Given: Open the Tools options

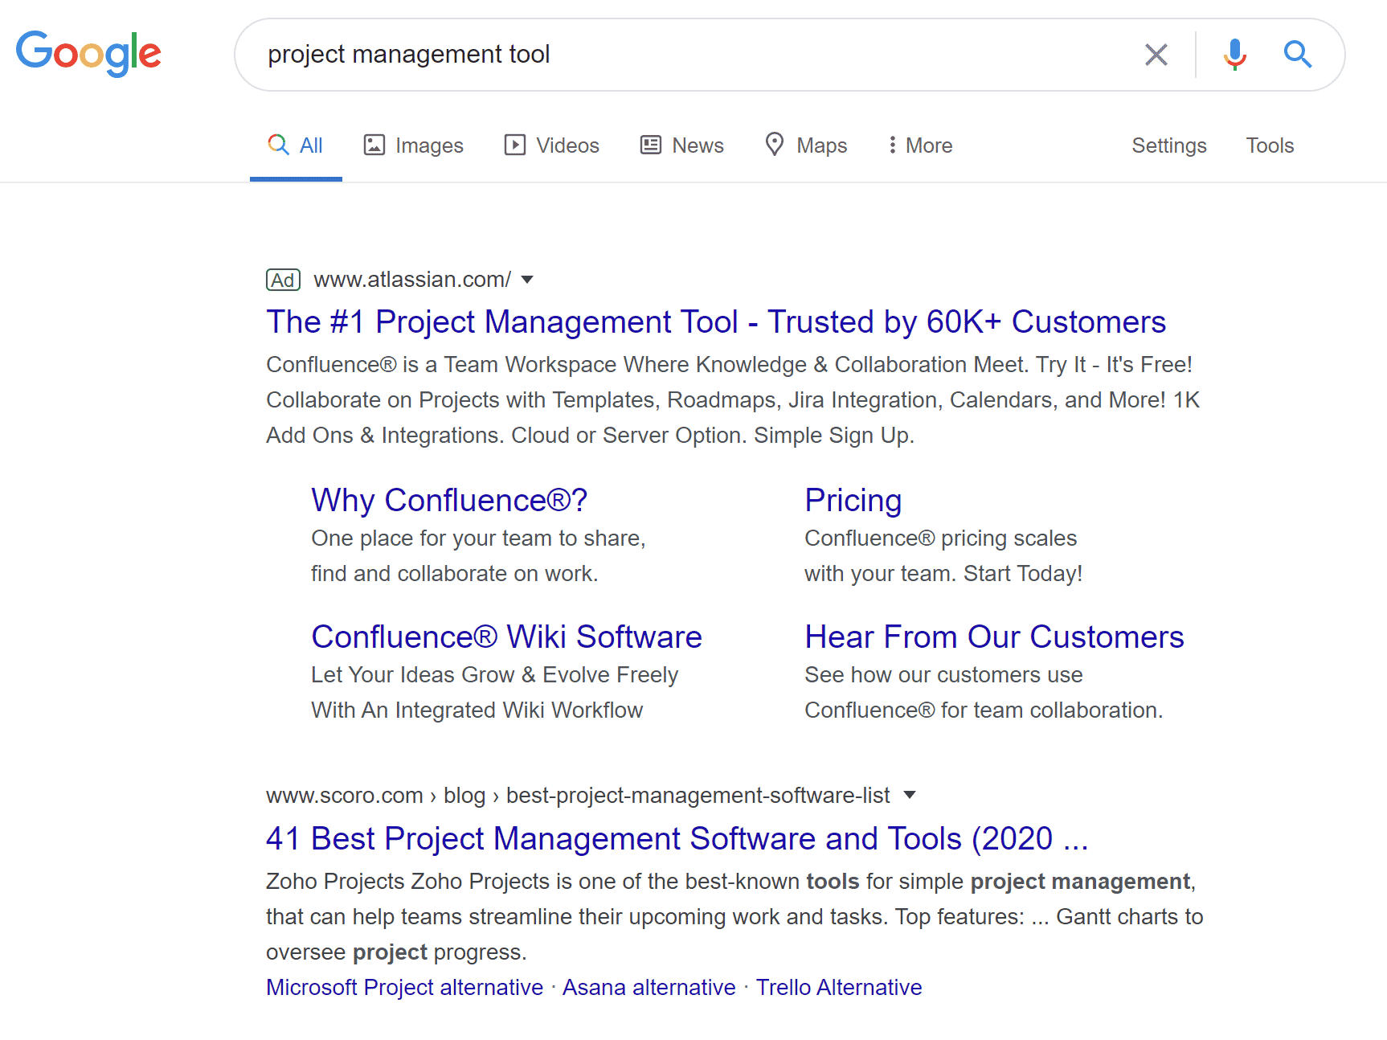Looking at the screenshot, I should click(x=1270, y=145).
